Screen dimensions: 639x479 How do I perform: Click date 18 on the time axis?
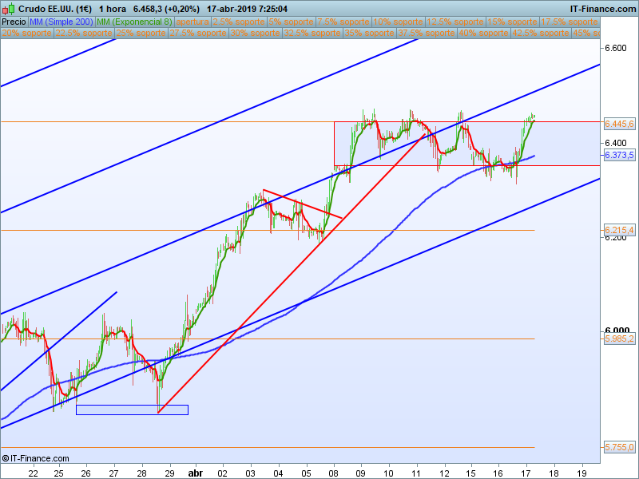(554, 473)
